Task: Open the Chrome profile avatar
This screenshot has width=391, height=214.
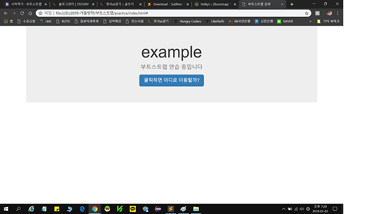Action: pyautogui.click(x=330, y=13)
